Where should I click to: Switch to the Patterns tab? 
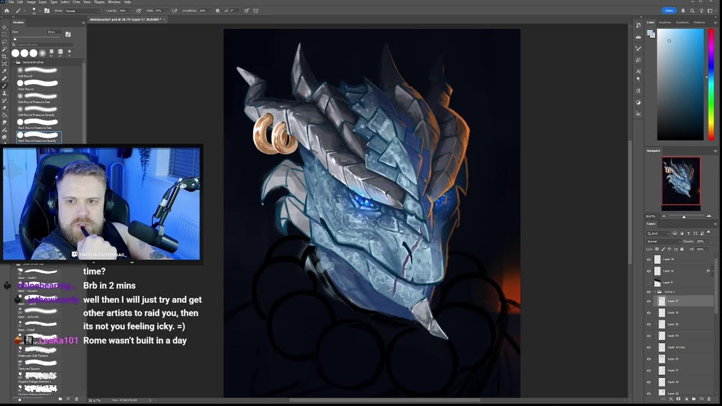pyautogui.click(x=699, y=23)
